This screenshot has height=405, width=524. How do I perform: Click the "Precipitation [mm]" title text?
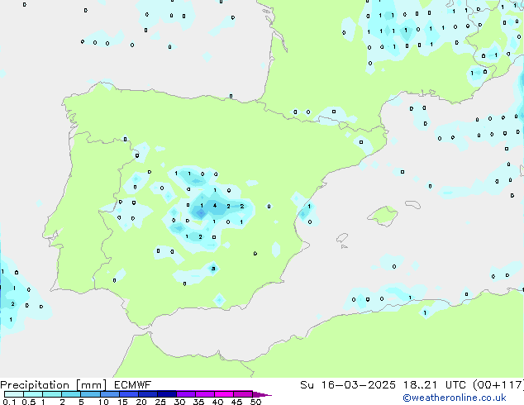pos(53,385)
